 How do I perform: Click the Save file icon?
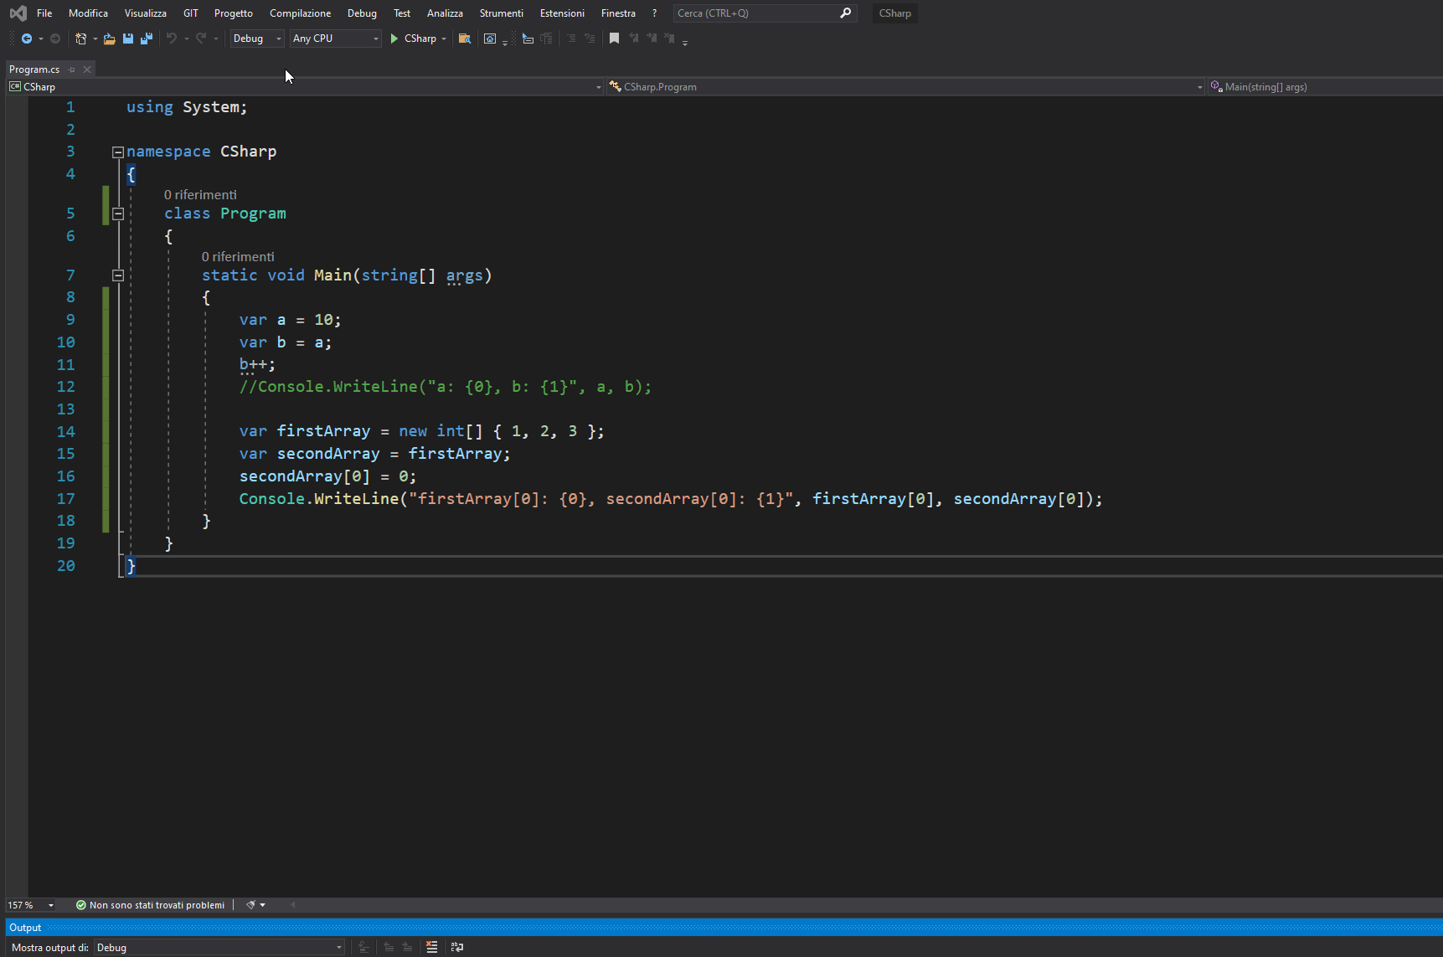pos(128,39)
